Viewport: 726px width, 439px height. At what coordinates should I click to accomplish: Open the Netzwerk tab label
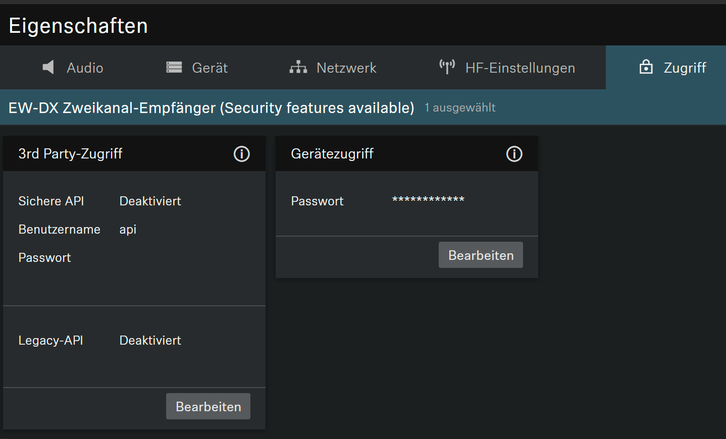[346, 68]
